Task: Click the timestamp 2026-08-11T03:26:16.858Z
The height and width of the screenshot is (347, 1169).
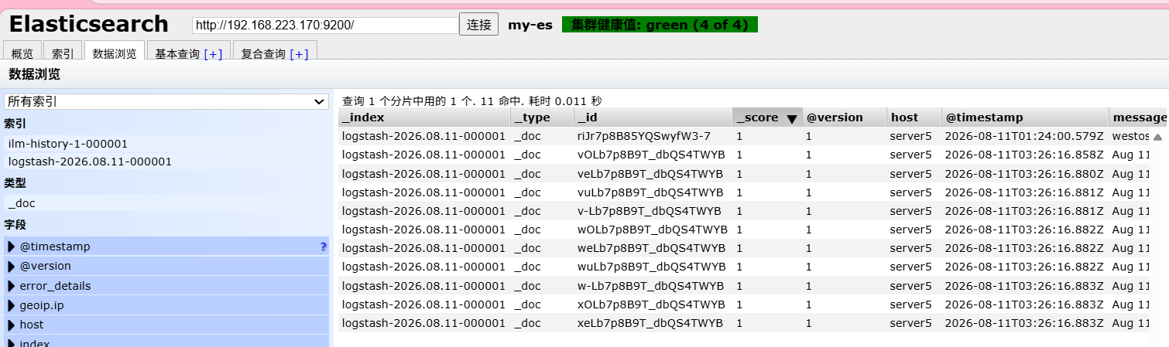Action: [x=1023, y=155]
